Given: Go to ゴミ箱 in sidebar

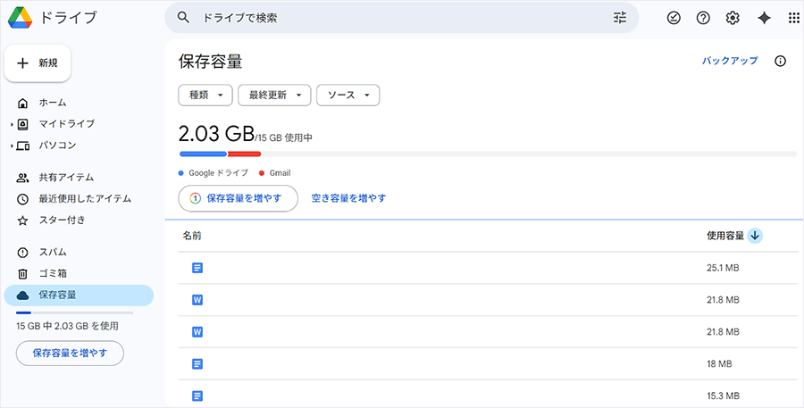Looking at the screenshot, I should click(x=53, y=273).
